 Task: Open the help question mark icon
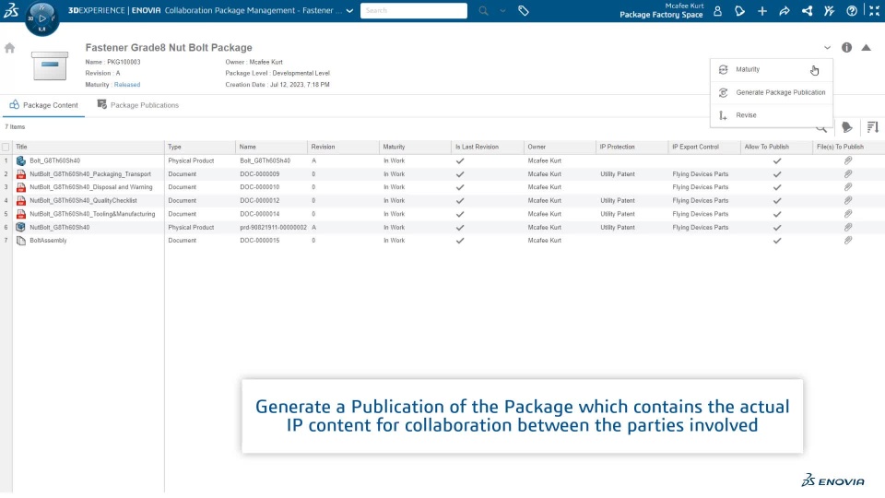[852, 11]
